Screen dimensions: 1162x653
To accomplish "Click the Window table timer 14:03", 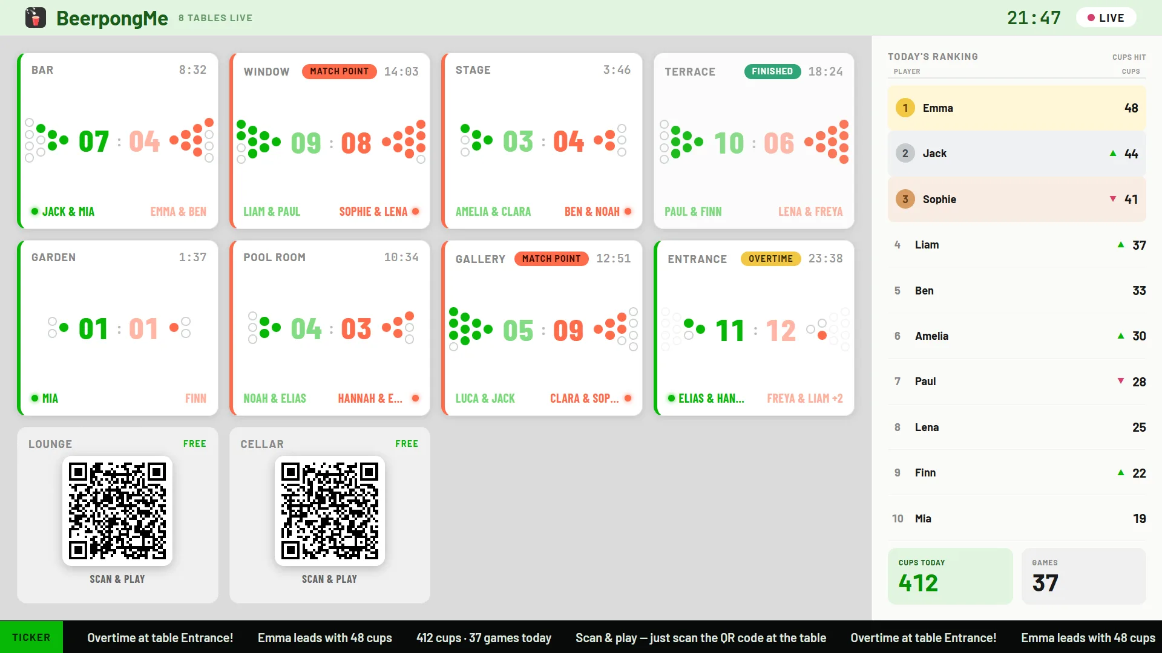I will coord(401,71).
